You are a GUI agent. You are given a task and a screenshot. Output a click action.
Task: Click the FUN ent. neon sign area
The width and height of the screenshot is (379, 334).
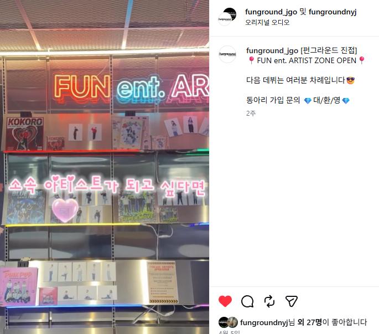click(131, 88)
